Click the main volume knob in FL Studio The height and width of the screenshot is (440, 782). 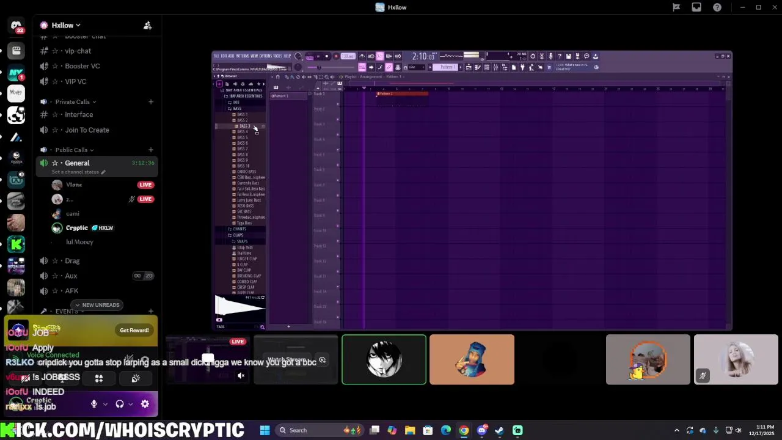[298, 56]
